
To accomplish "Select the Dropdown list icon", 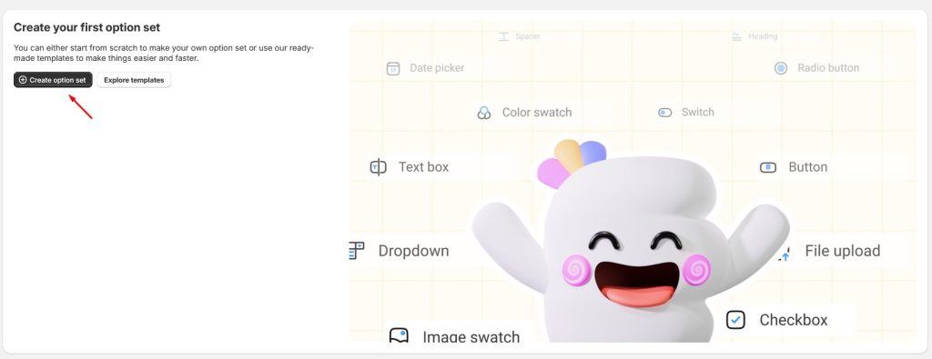I will [x=356, y=251].
